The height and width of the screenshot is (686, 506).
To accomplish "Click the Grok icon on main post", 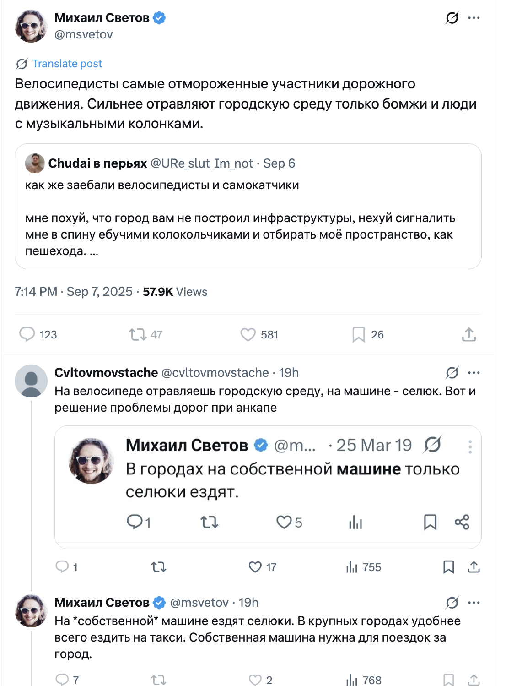I will click(x=452, y=18).
